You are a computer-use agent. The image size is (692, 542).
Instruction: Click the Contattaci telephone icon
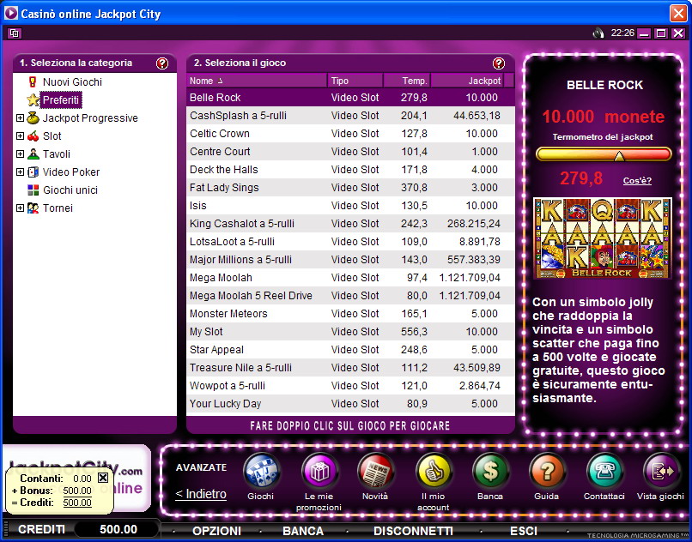pyautogui.click(x=604, y=472)
